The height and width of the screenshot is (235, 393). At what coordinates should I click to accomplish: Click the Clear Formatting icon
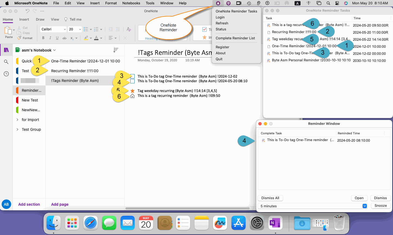129,29
